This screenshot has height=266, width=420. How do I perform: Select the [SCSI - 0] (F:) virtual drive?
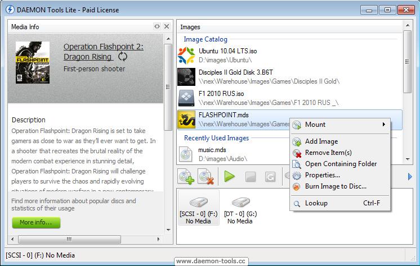pos(199,208)
